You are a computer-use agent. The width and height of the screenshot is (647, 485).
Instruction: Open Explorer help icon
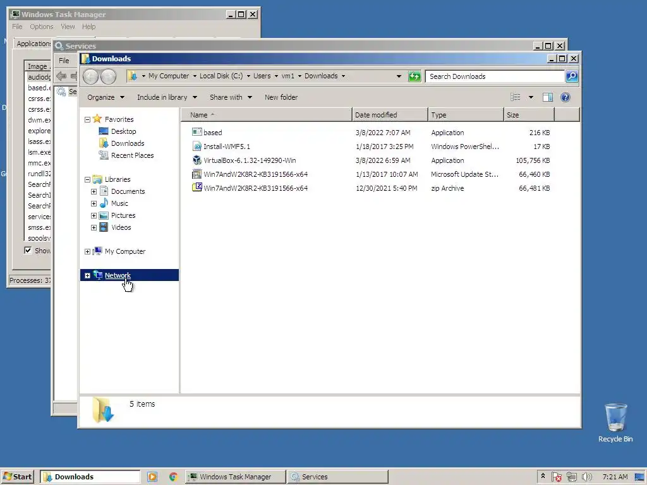[x=565, y=97]
